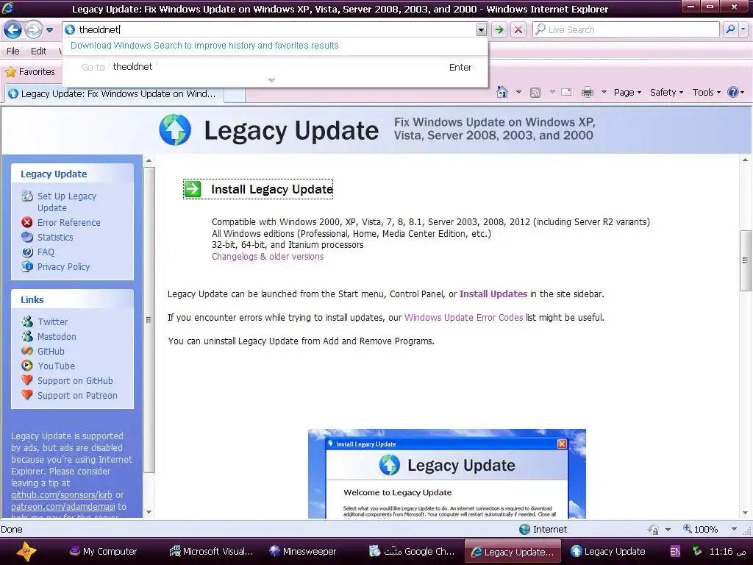The height and width of the screenshot is (565, 753).
Task: Click the Legacy Update globe logo
Action: click(175, 129)
